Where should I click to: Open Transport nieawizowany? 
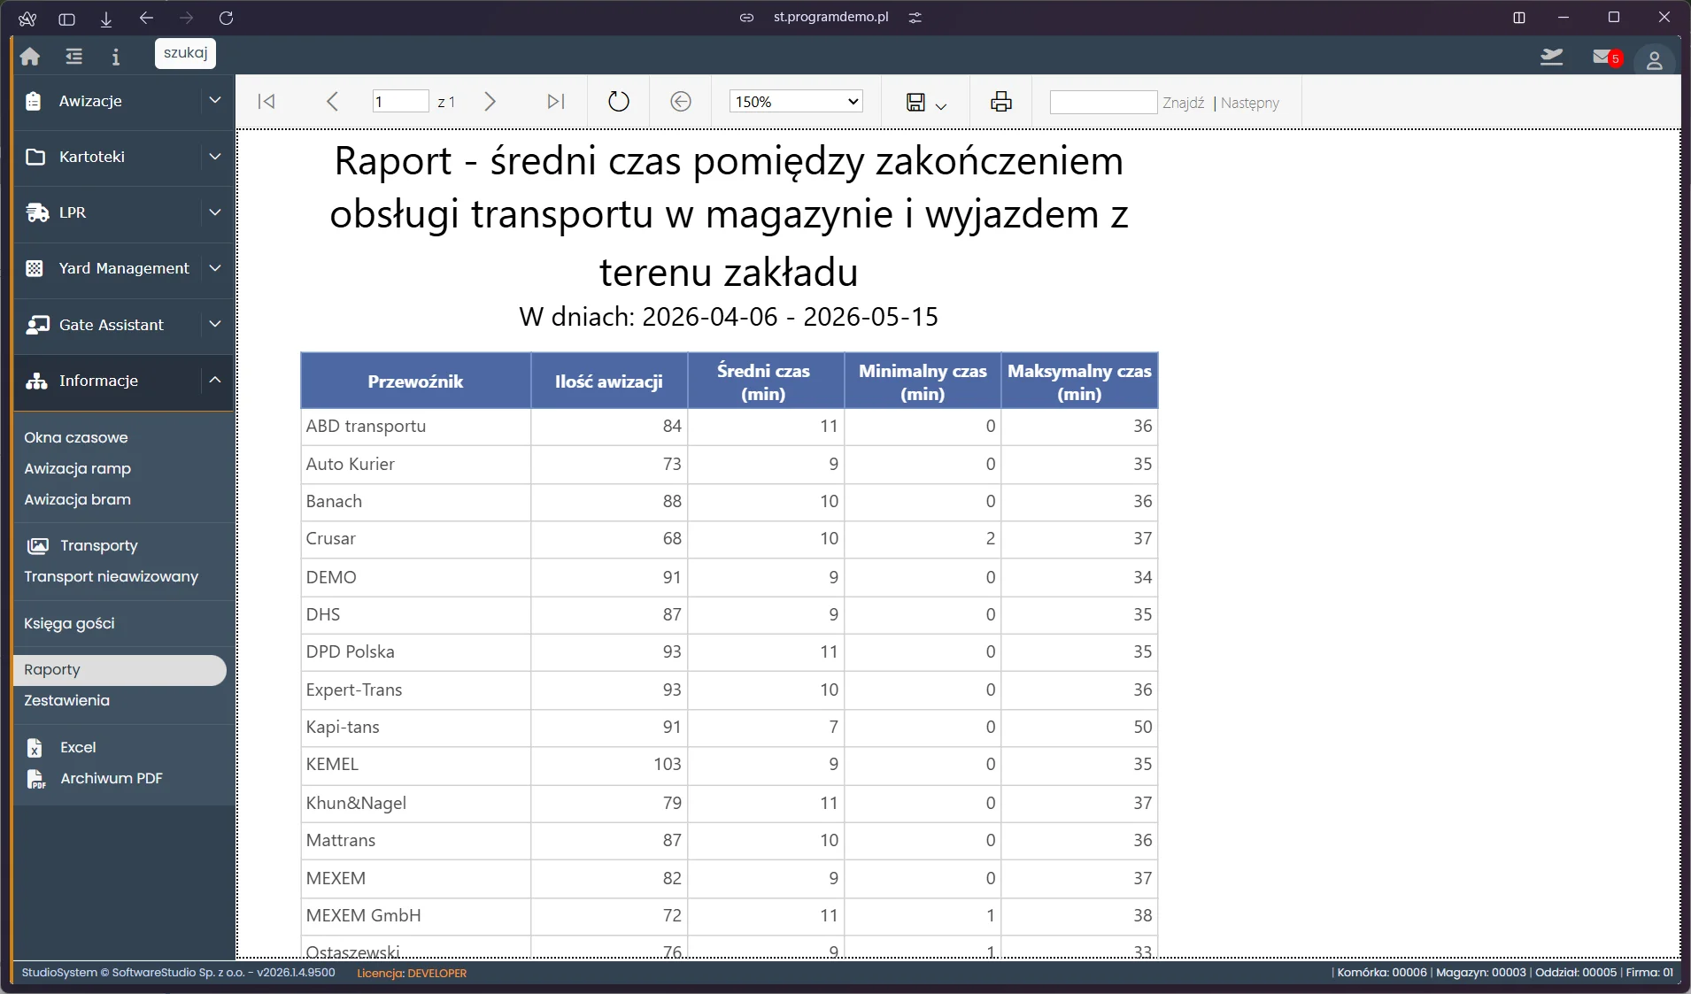(x=112, y=576)
